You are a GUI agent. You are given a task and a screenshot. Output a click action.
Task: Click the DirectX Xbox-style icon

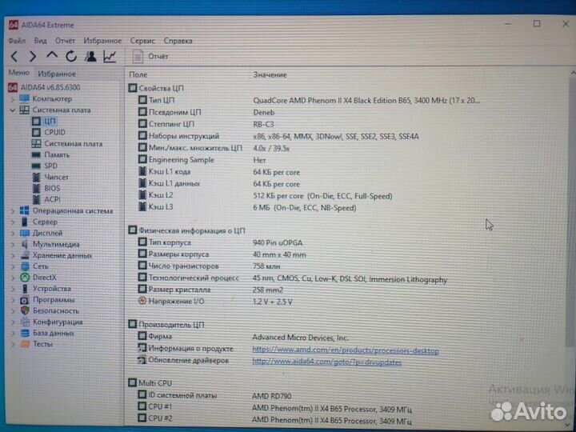(25, 278)
